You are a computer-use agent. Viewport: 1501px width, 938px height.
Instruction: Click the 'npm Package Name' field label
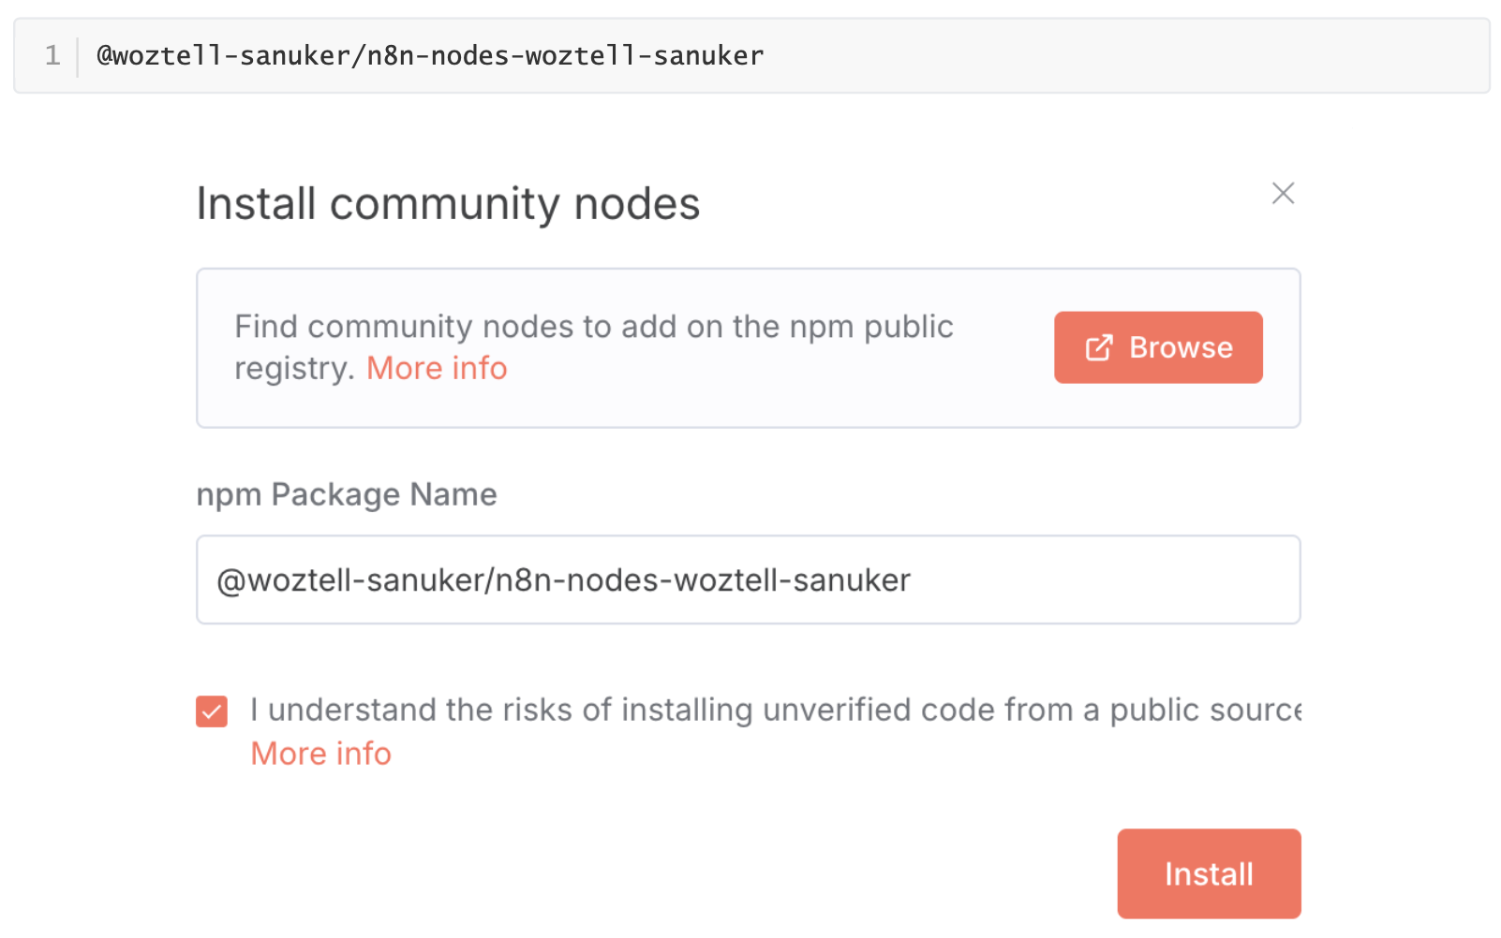click(347, 494)
